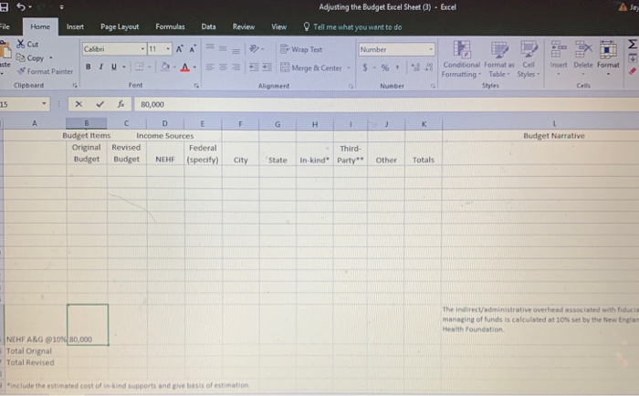Open the Number format dropdown
The height and width of the screenshot is (396, 639).
pos(431,49)
